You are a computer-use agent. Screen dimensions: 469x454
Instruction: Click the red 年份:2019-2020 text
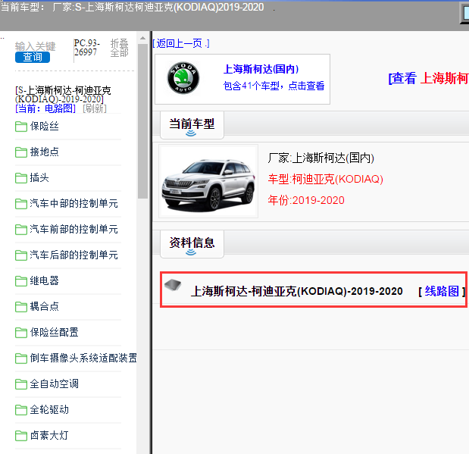pyautogui.click(x=306, y=200)
